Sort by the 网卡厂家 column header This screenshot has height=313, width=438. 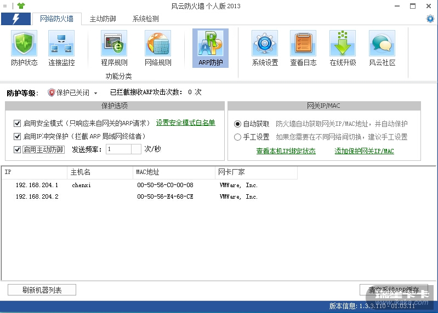pos(256,172)
